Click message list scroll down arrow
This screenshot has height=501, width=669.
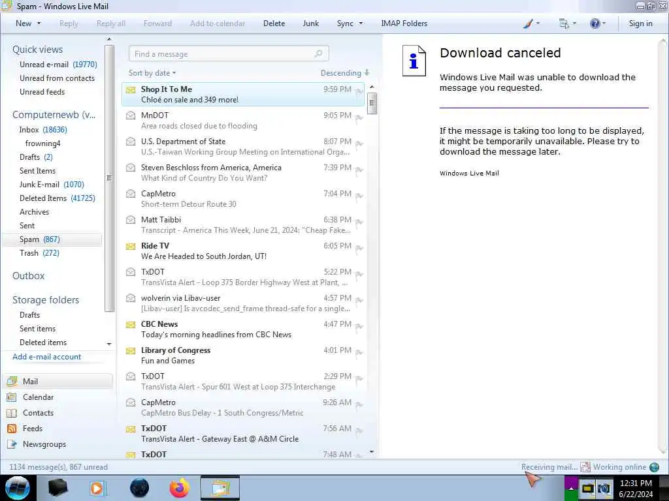pos(372,451)
